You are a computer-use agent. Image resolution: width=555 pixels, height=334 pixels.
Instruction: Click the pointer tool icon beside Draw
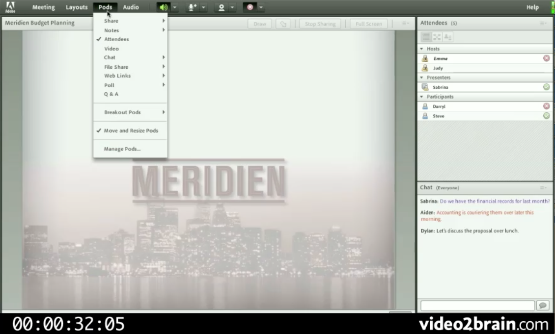click(x=283, y=24)
